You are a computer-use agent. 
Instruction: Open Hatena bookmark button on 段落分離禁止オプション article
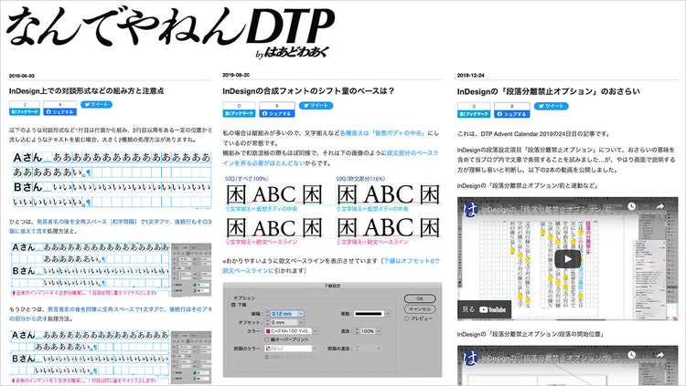(x=474, y=110)
